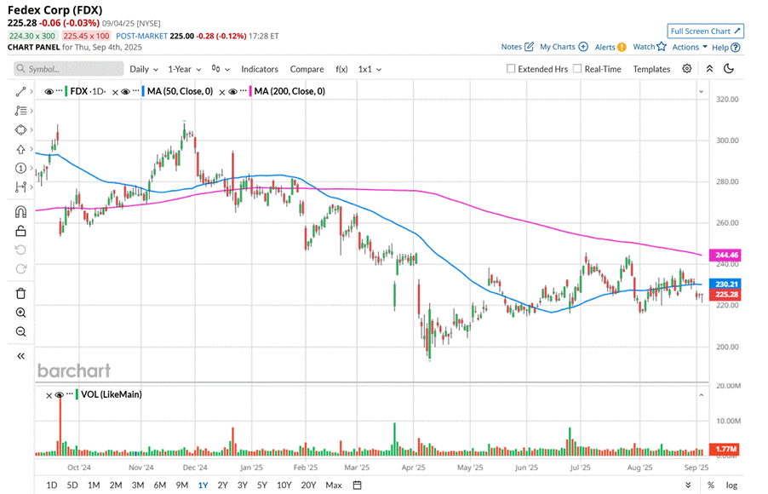Screen dimensions: 768x494
Task: Collapse the main price pane legend
Action: [701, 92]
